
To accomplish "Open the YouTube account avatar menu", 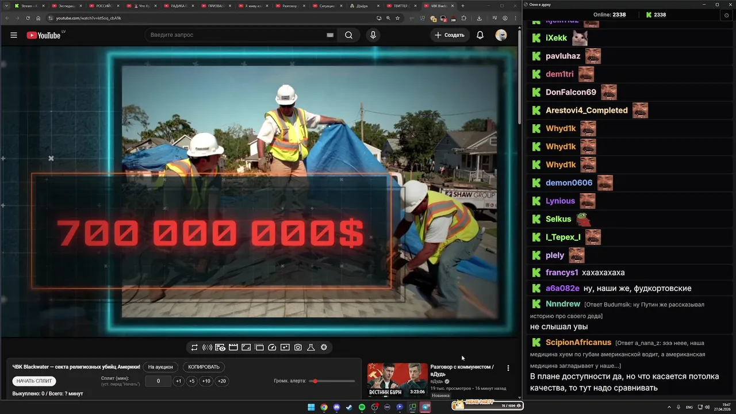I will click(501, 35).
